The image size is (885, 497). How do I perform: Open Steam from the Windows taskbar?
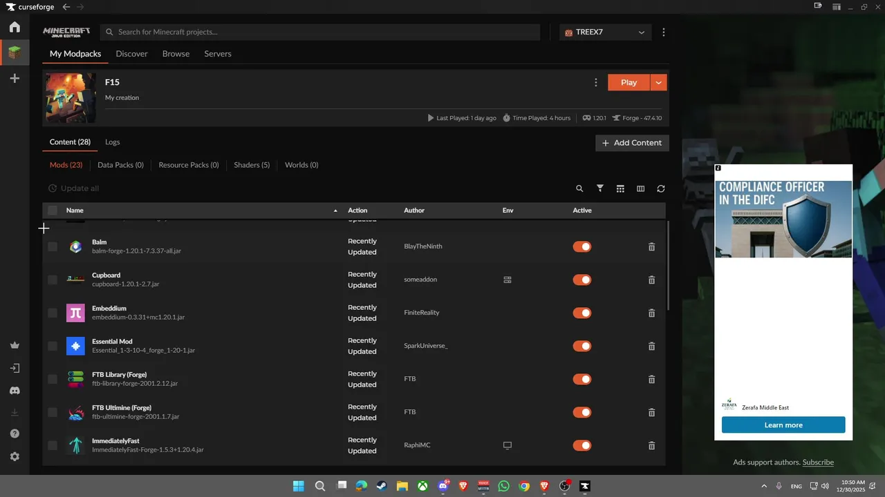(382, 486)
